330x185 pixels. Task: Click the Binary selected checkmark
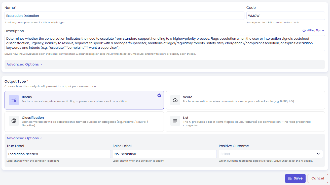[159, 95]
